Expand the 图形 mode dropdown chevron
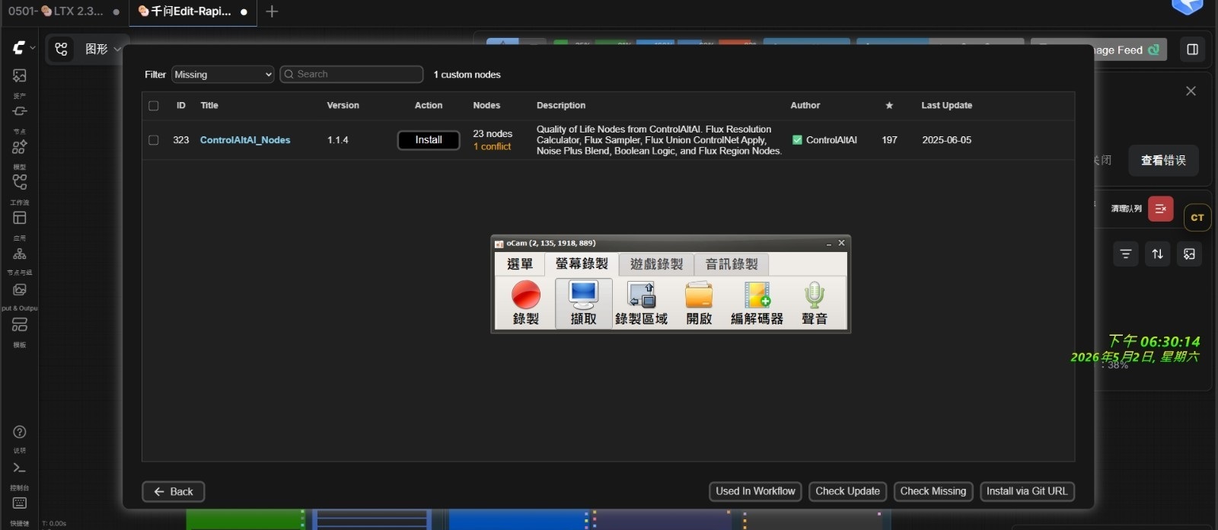The image size is (1218, 530). [x=117, y=49]
